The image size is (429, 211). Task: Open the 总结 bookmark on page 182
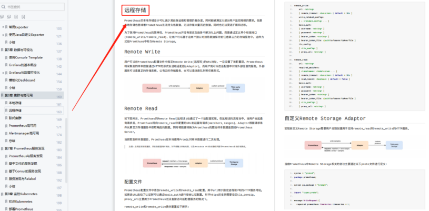coord(12,141)
